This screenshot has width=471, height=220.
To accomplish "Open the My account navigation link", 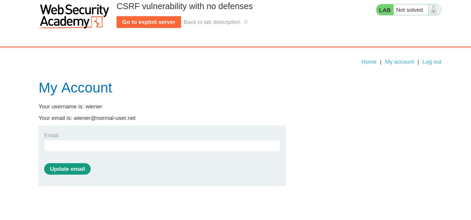I will pos(399,62).
